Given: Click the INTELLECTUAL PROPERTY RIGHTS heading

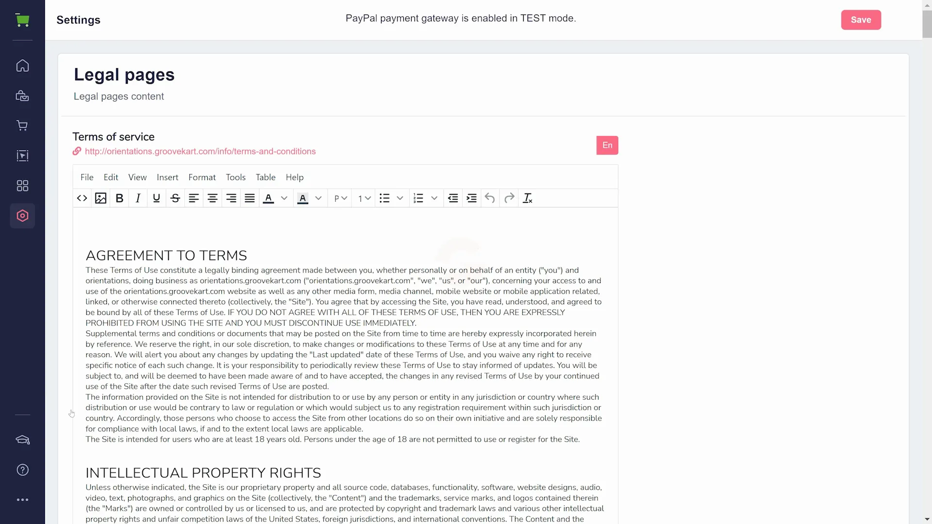Looking at the screenshot, I should (x=203, y=473).
